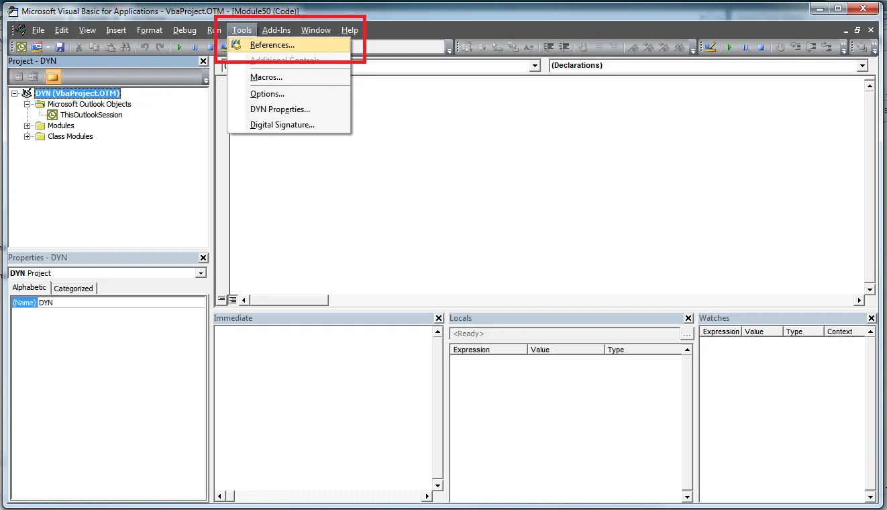This screenshot has height=510, width=887.
Task: Click the Insert UserForm toolbar icon
Action: coord(36,47)
